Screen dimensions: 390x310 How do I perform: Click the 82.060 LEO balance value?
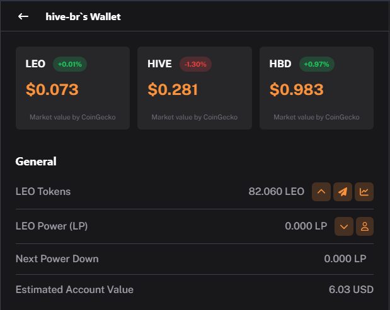(277, 191)
